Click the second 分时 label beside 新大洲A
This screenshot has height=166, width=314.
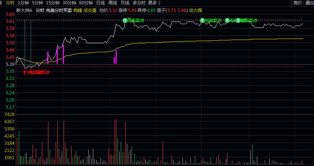pyautogui.click(x=40, y=10)
